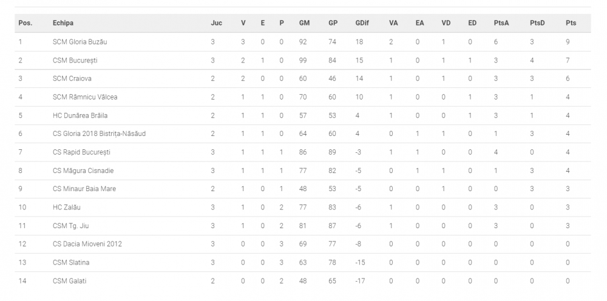The width and height of the screenshot is (607, 301).
Task: Click the Echipa column header
Action: 63,23
